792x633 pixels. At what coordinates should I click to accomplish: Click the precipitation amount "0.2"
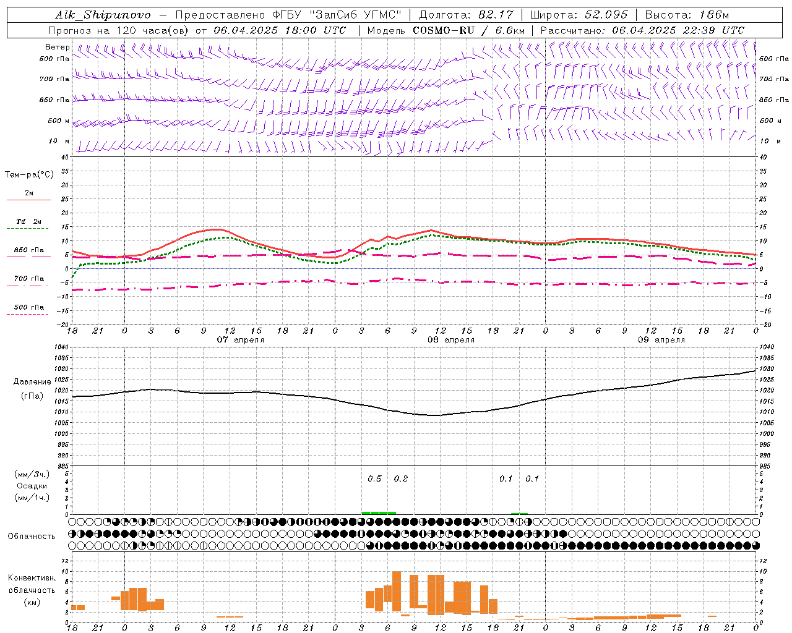[401, 478]
